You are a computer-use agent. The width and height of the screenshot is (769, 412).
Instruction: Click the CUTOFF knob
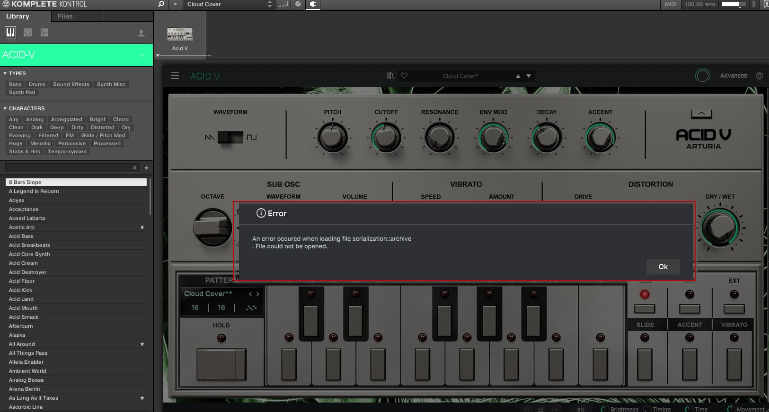pyautogui.click(x=386, y=138)
